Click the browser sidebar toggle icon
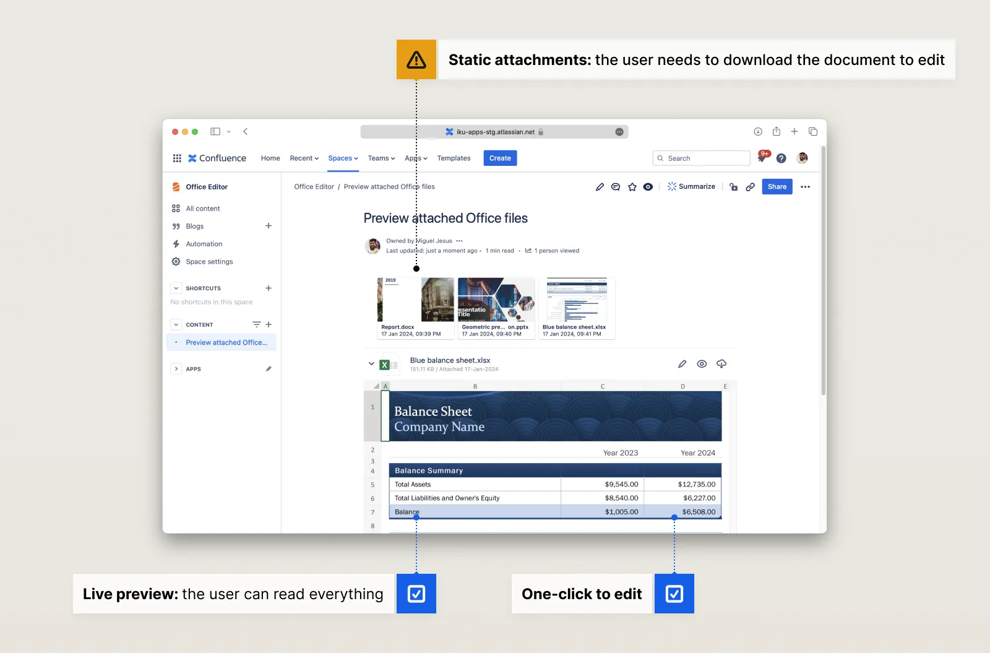Screen dimensions: 990x653 [x=215, y=132]
